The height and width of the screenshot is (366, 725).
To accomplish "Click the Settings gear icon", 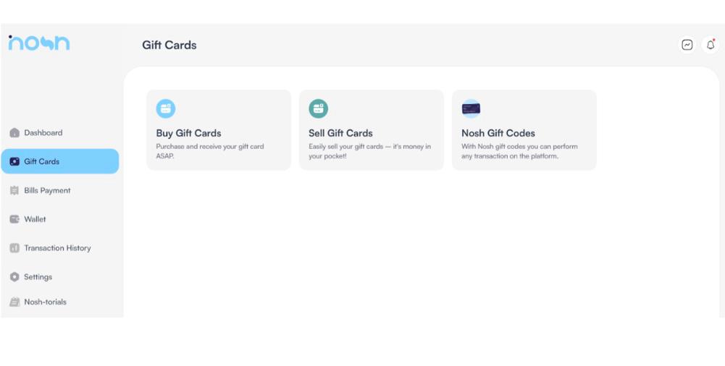I will point(14,277).
